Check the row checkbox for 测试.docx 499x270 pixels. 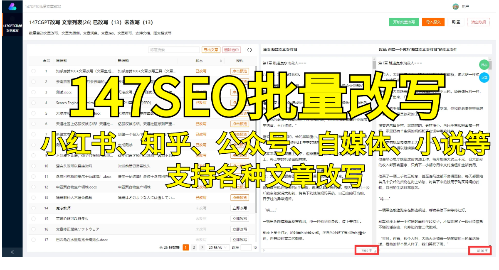coord(33,92)
